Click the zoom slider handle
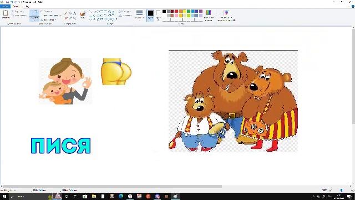Screen dimensions: 355x200 pos(342,190)
